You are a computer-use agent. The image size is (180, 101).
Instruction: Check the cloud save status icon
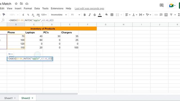27,4
